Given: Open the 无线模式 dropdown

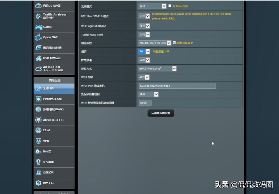Looking at the screenshot, I should (152, 5).
